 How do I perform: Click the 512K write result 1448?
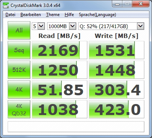click(117, 70)
